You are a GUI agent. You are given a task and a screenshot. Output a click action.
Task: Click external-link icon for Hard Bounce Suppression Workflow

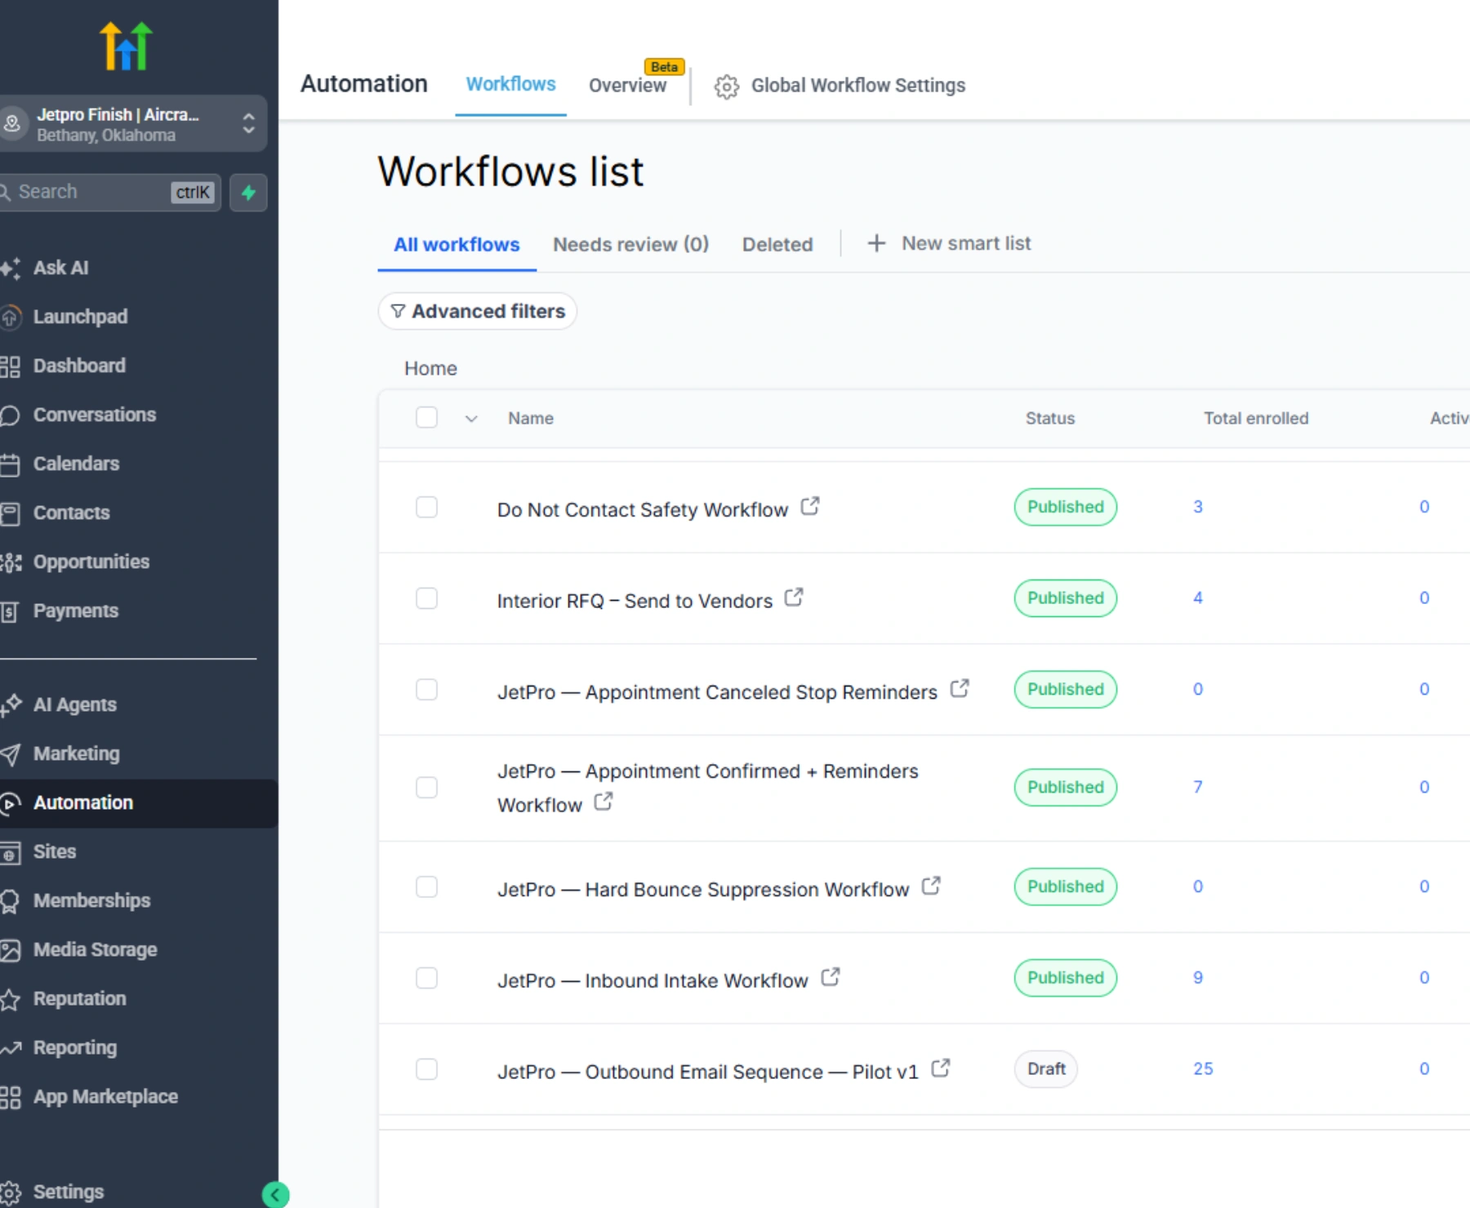(931, 886)
